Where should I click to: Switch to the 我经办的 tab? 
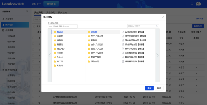(50, 12)
